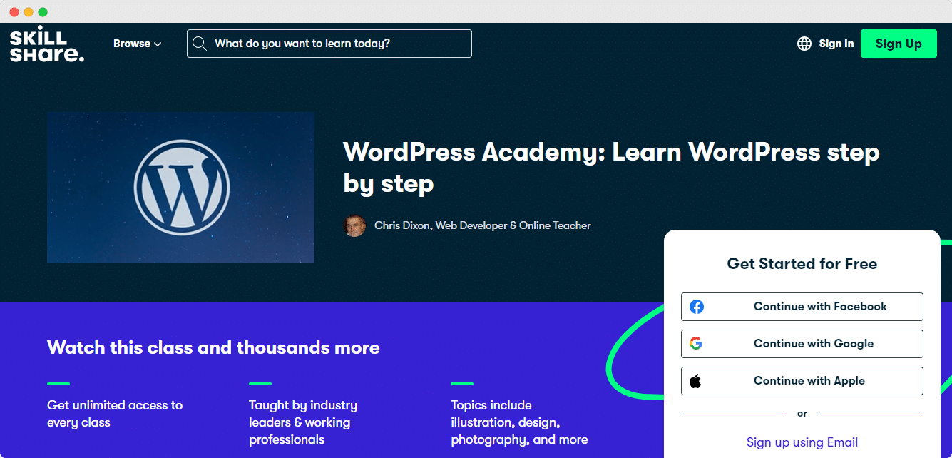This screenshot has width=952, height=458.
Task: Click the Apple logo icon
Action: point(696,381)
